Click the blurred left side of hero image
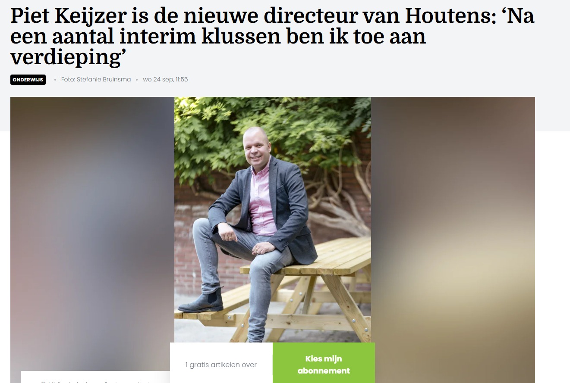 92,233
